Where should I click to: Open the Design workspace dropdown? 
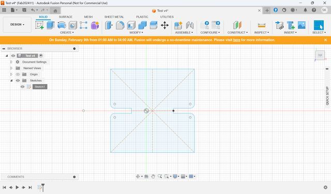(17, 25)
